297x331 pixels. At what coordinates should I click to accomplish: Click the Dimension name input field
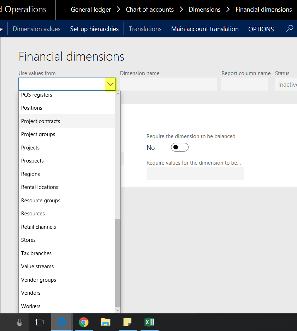pyautogui.click(x=168, y=84)
